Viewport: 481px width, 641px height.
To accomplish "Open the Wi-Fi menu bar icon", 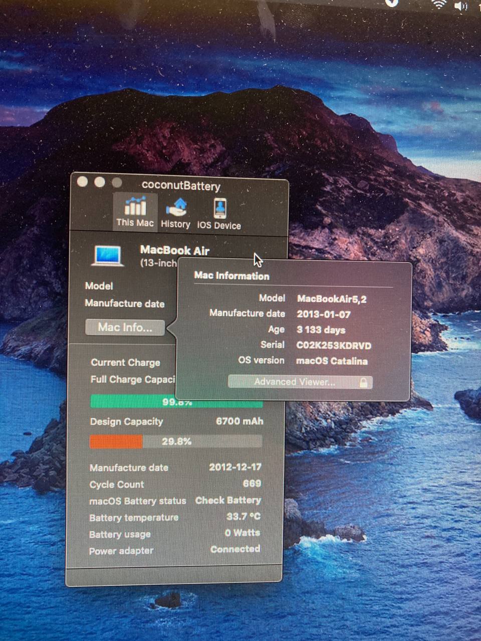I will point(439,5).
